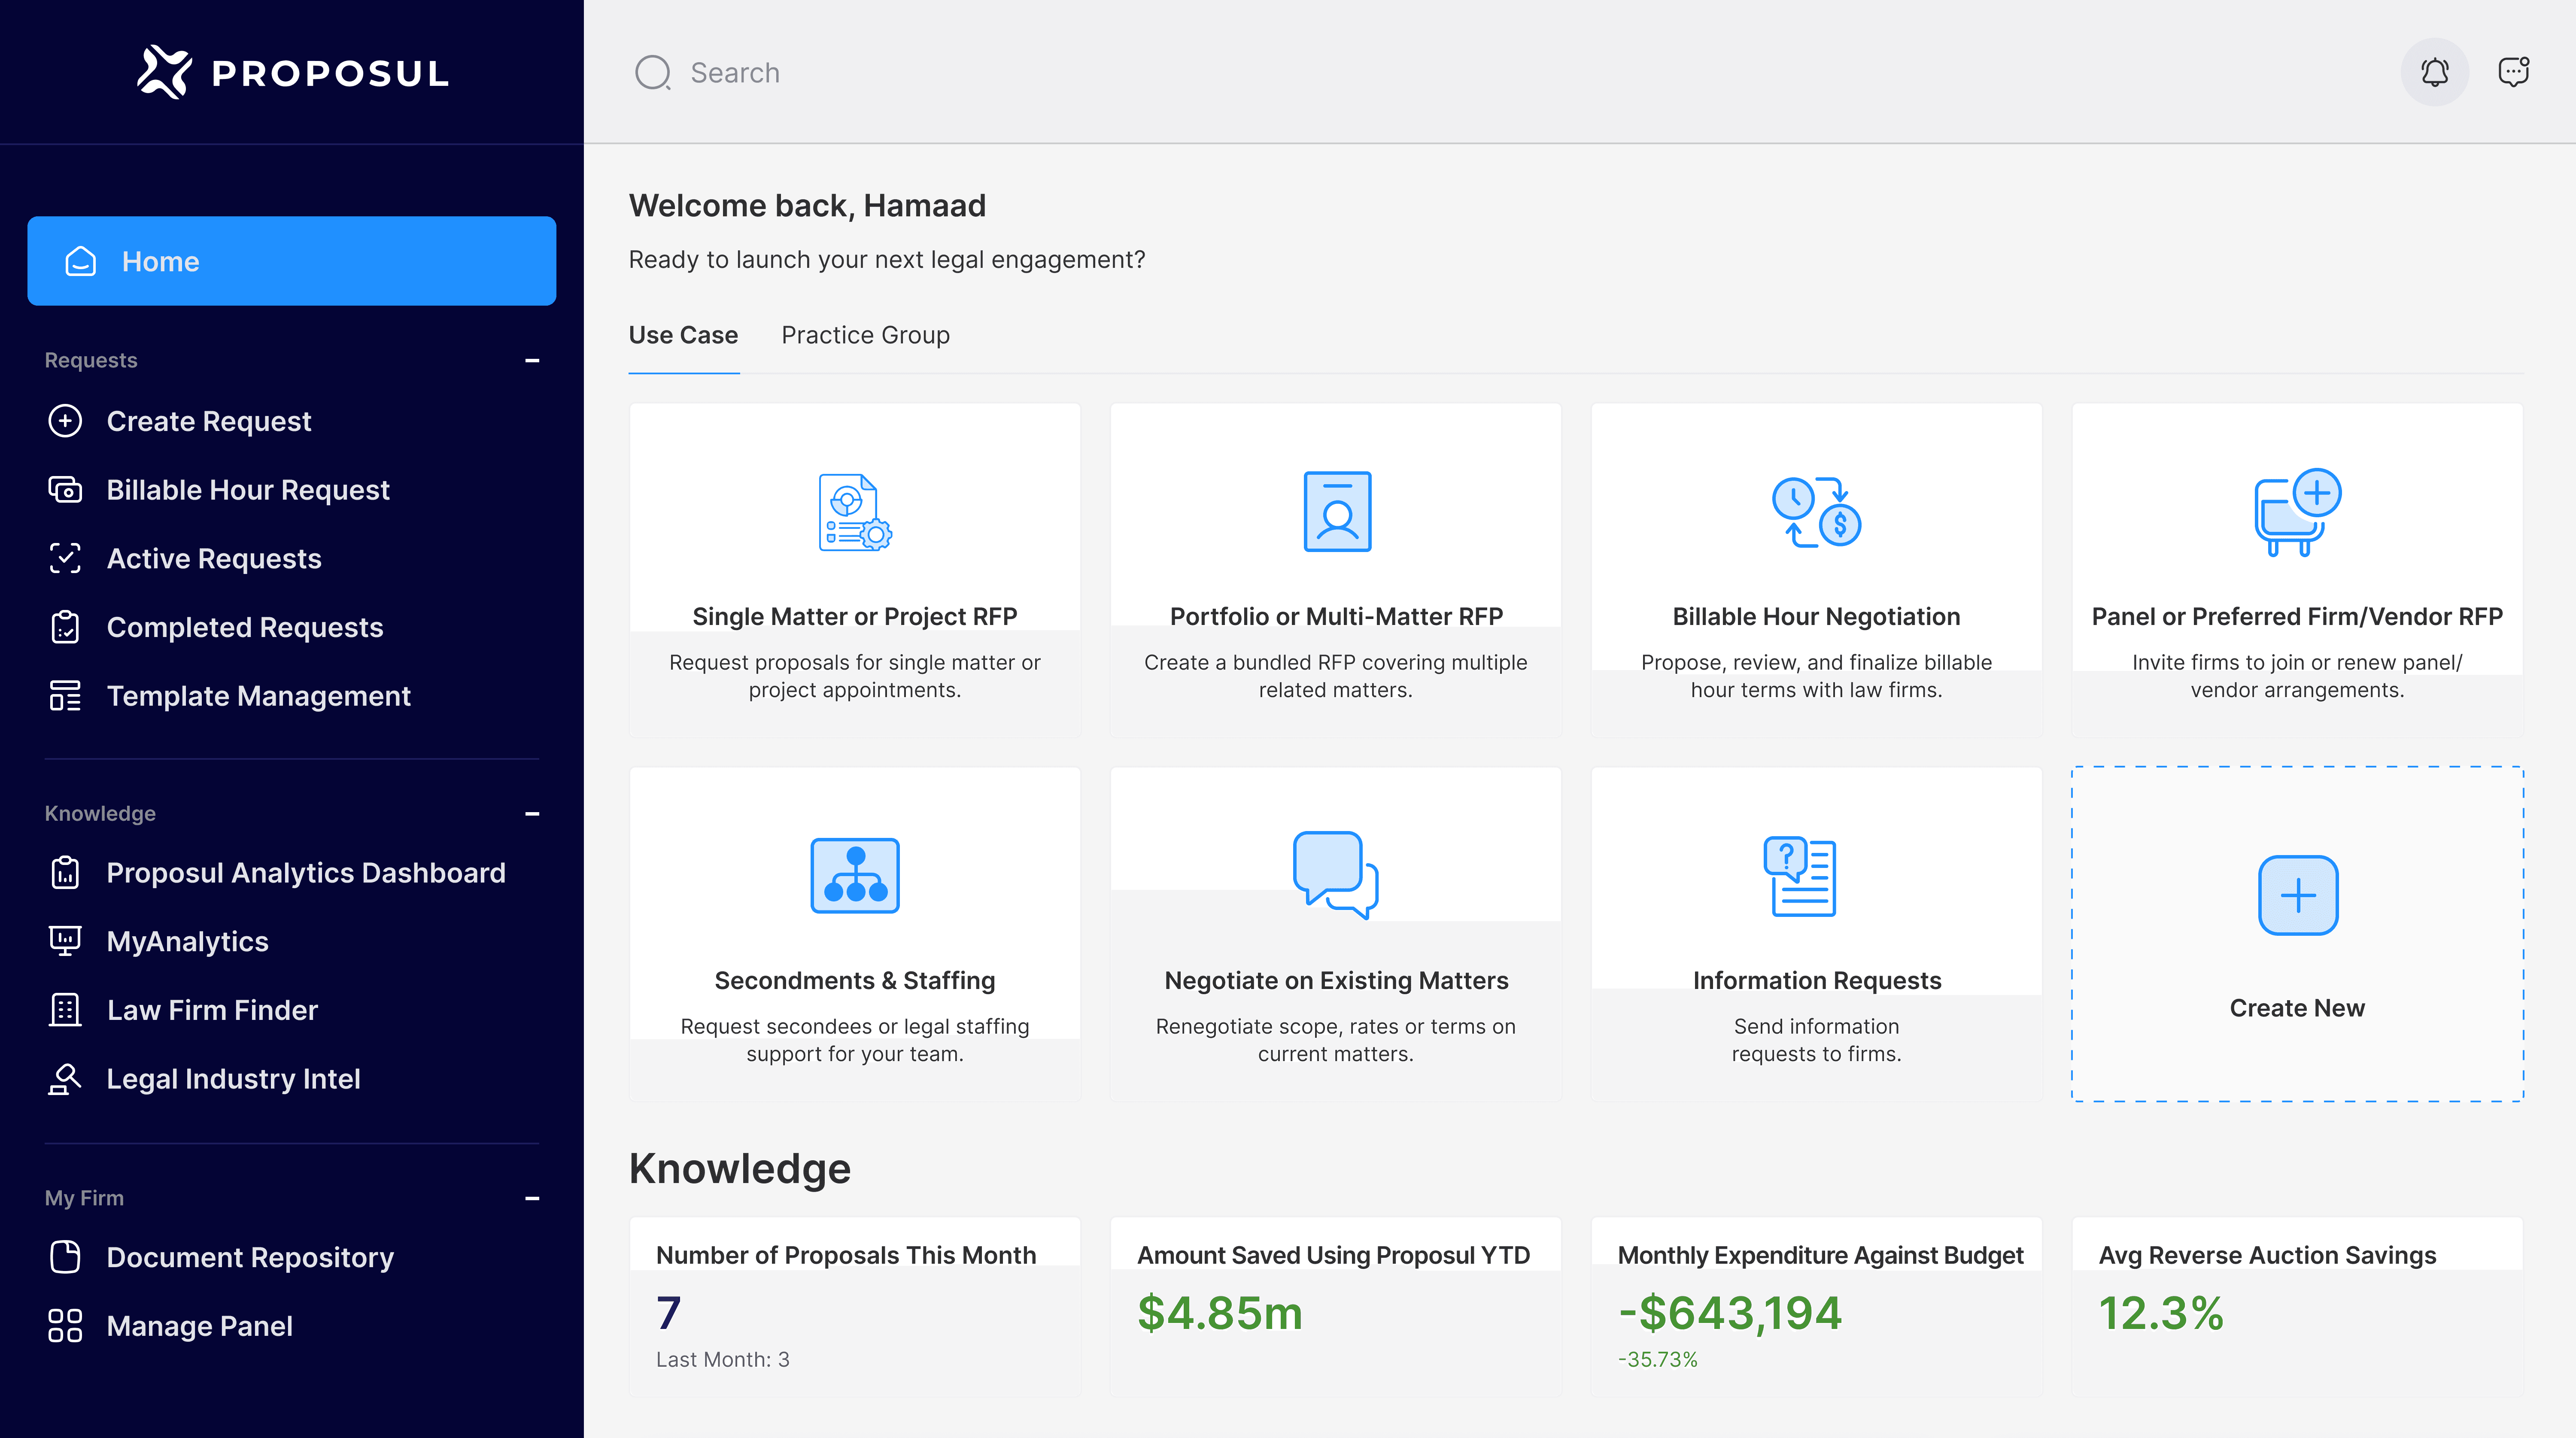Open Active Requests in sidebar
The height and width of the screenshot is (1438, 2576).
point(213,558)
